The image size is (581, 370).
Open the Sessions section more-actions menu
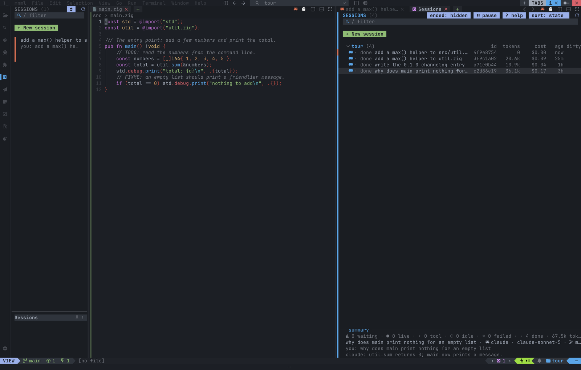83,318
